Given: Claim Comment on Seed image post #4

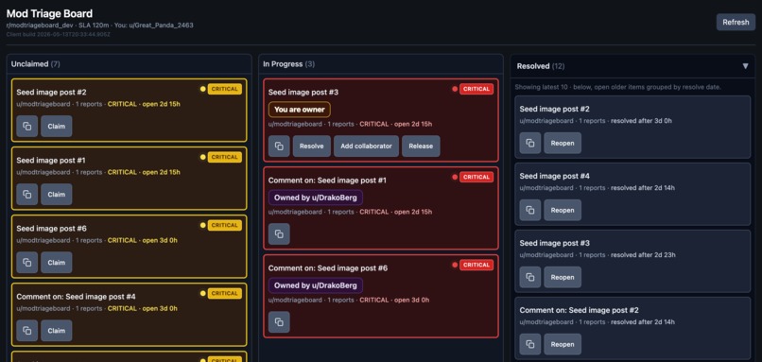Looking at the screenshot, I should [x=57, y=331].
